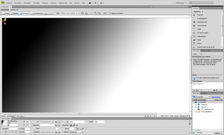Insert a Horizontale lijn
Viewport: 224px width, 135px height.
click(202, 26)
